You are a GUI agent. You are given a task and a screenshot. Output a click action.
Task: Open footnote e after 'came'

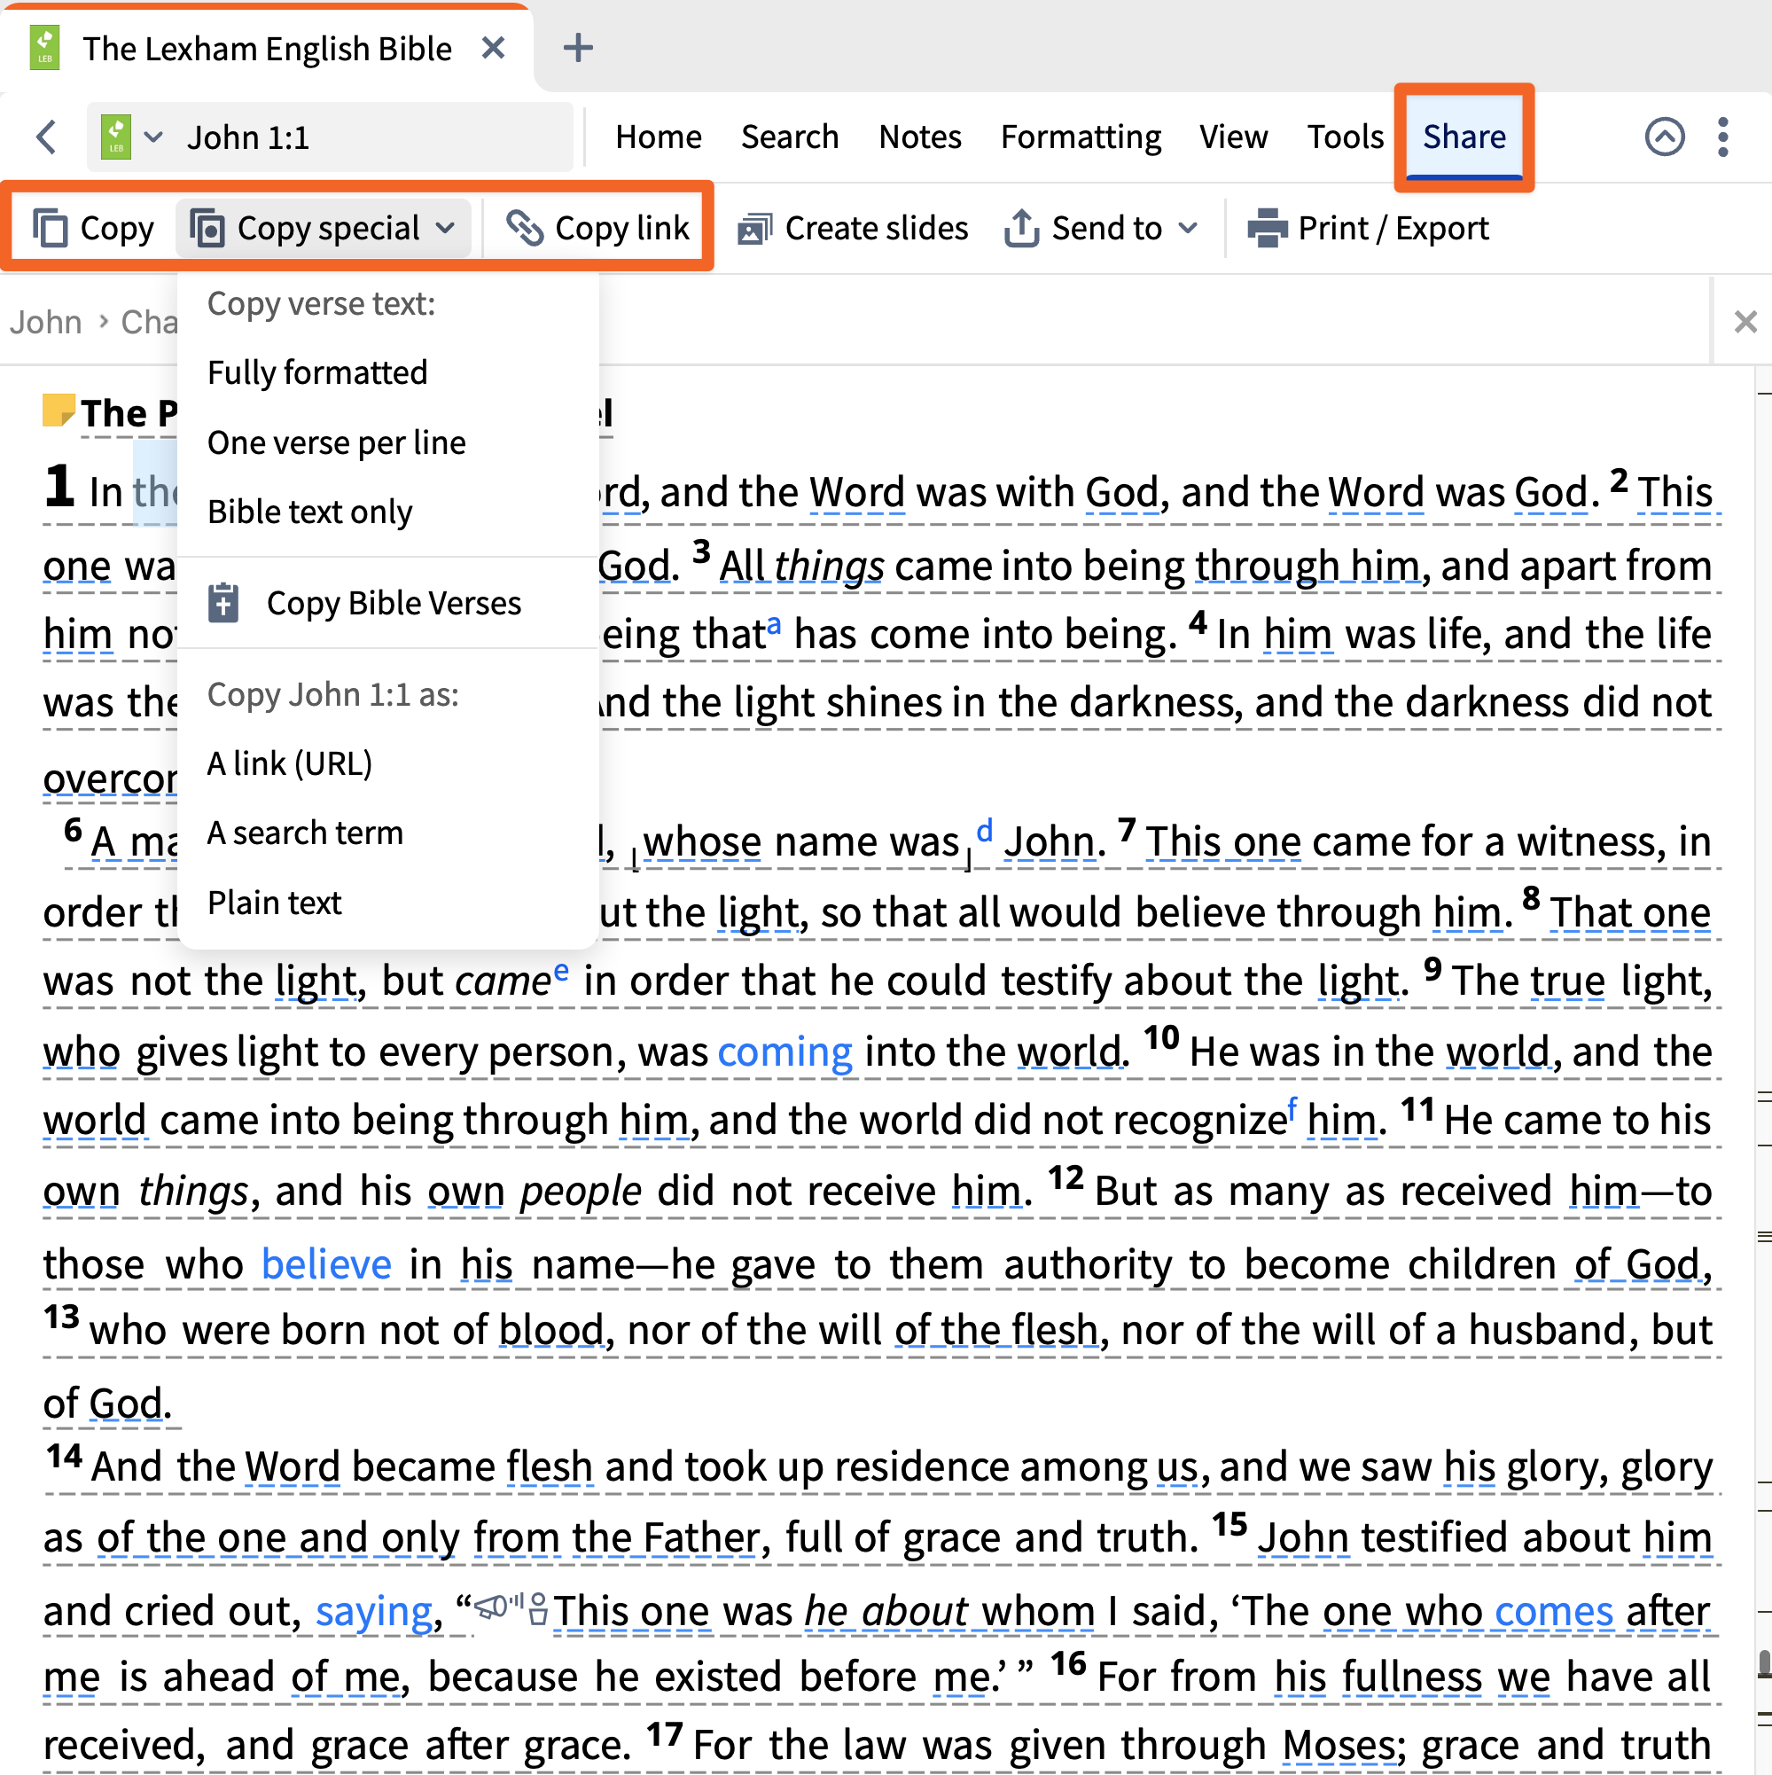(x=560, y=971)
